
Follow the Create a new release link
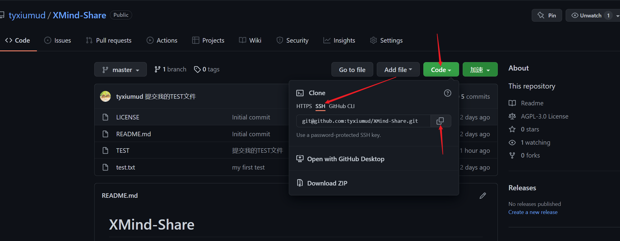point(533,212)
